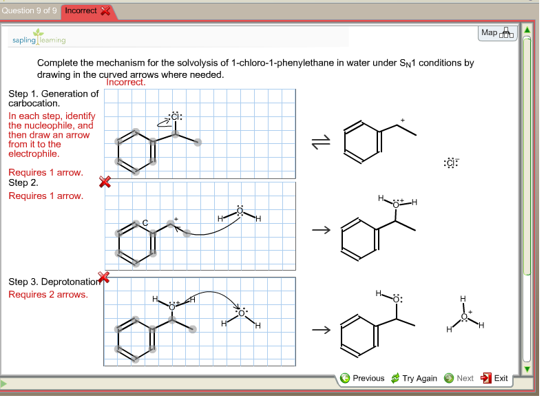546x398 pixels.
Task: Click the Sapling Learning logo
Action: [39, 37]
